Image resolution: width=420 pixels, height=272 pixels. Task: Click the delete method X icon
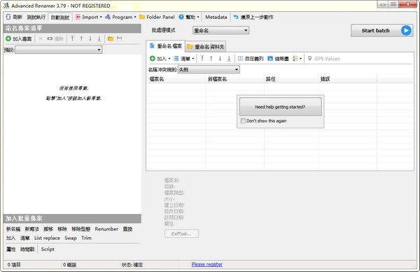point(41,38)
